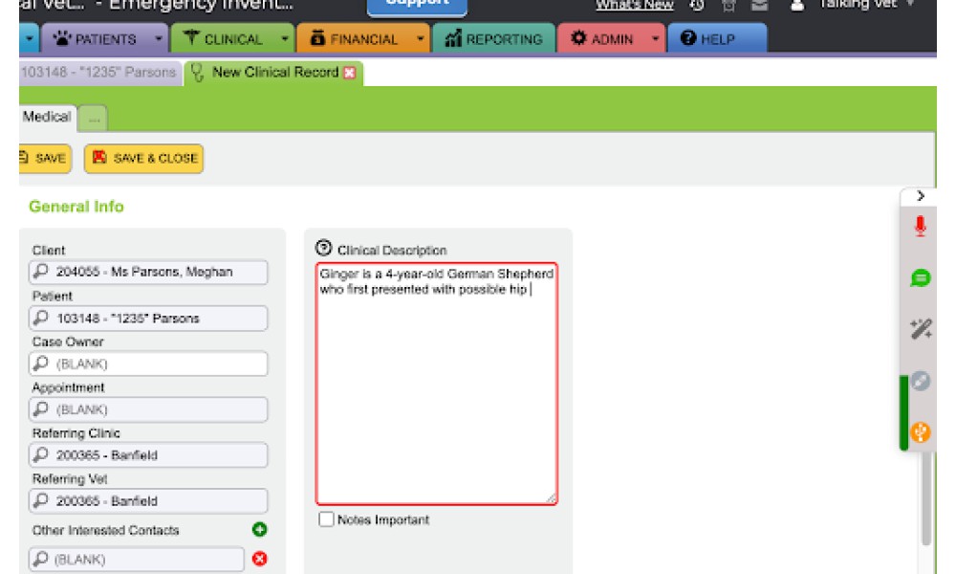Click the SAVE button
The width and height of the screenshot is (956, 574).
point(45,159)
